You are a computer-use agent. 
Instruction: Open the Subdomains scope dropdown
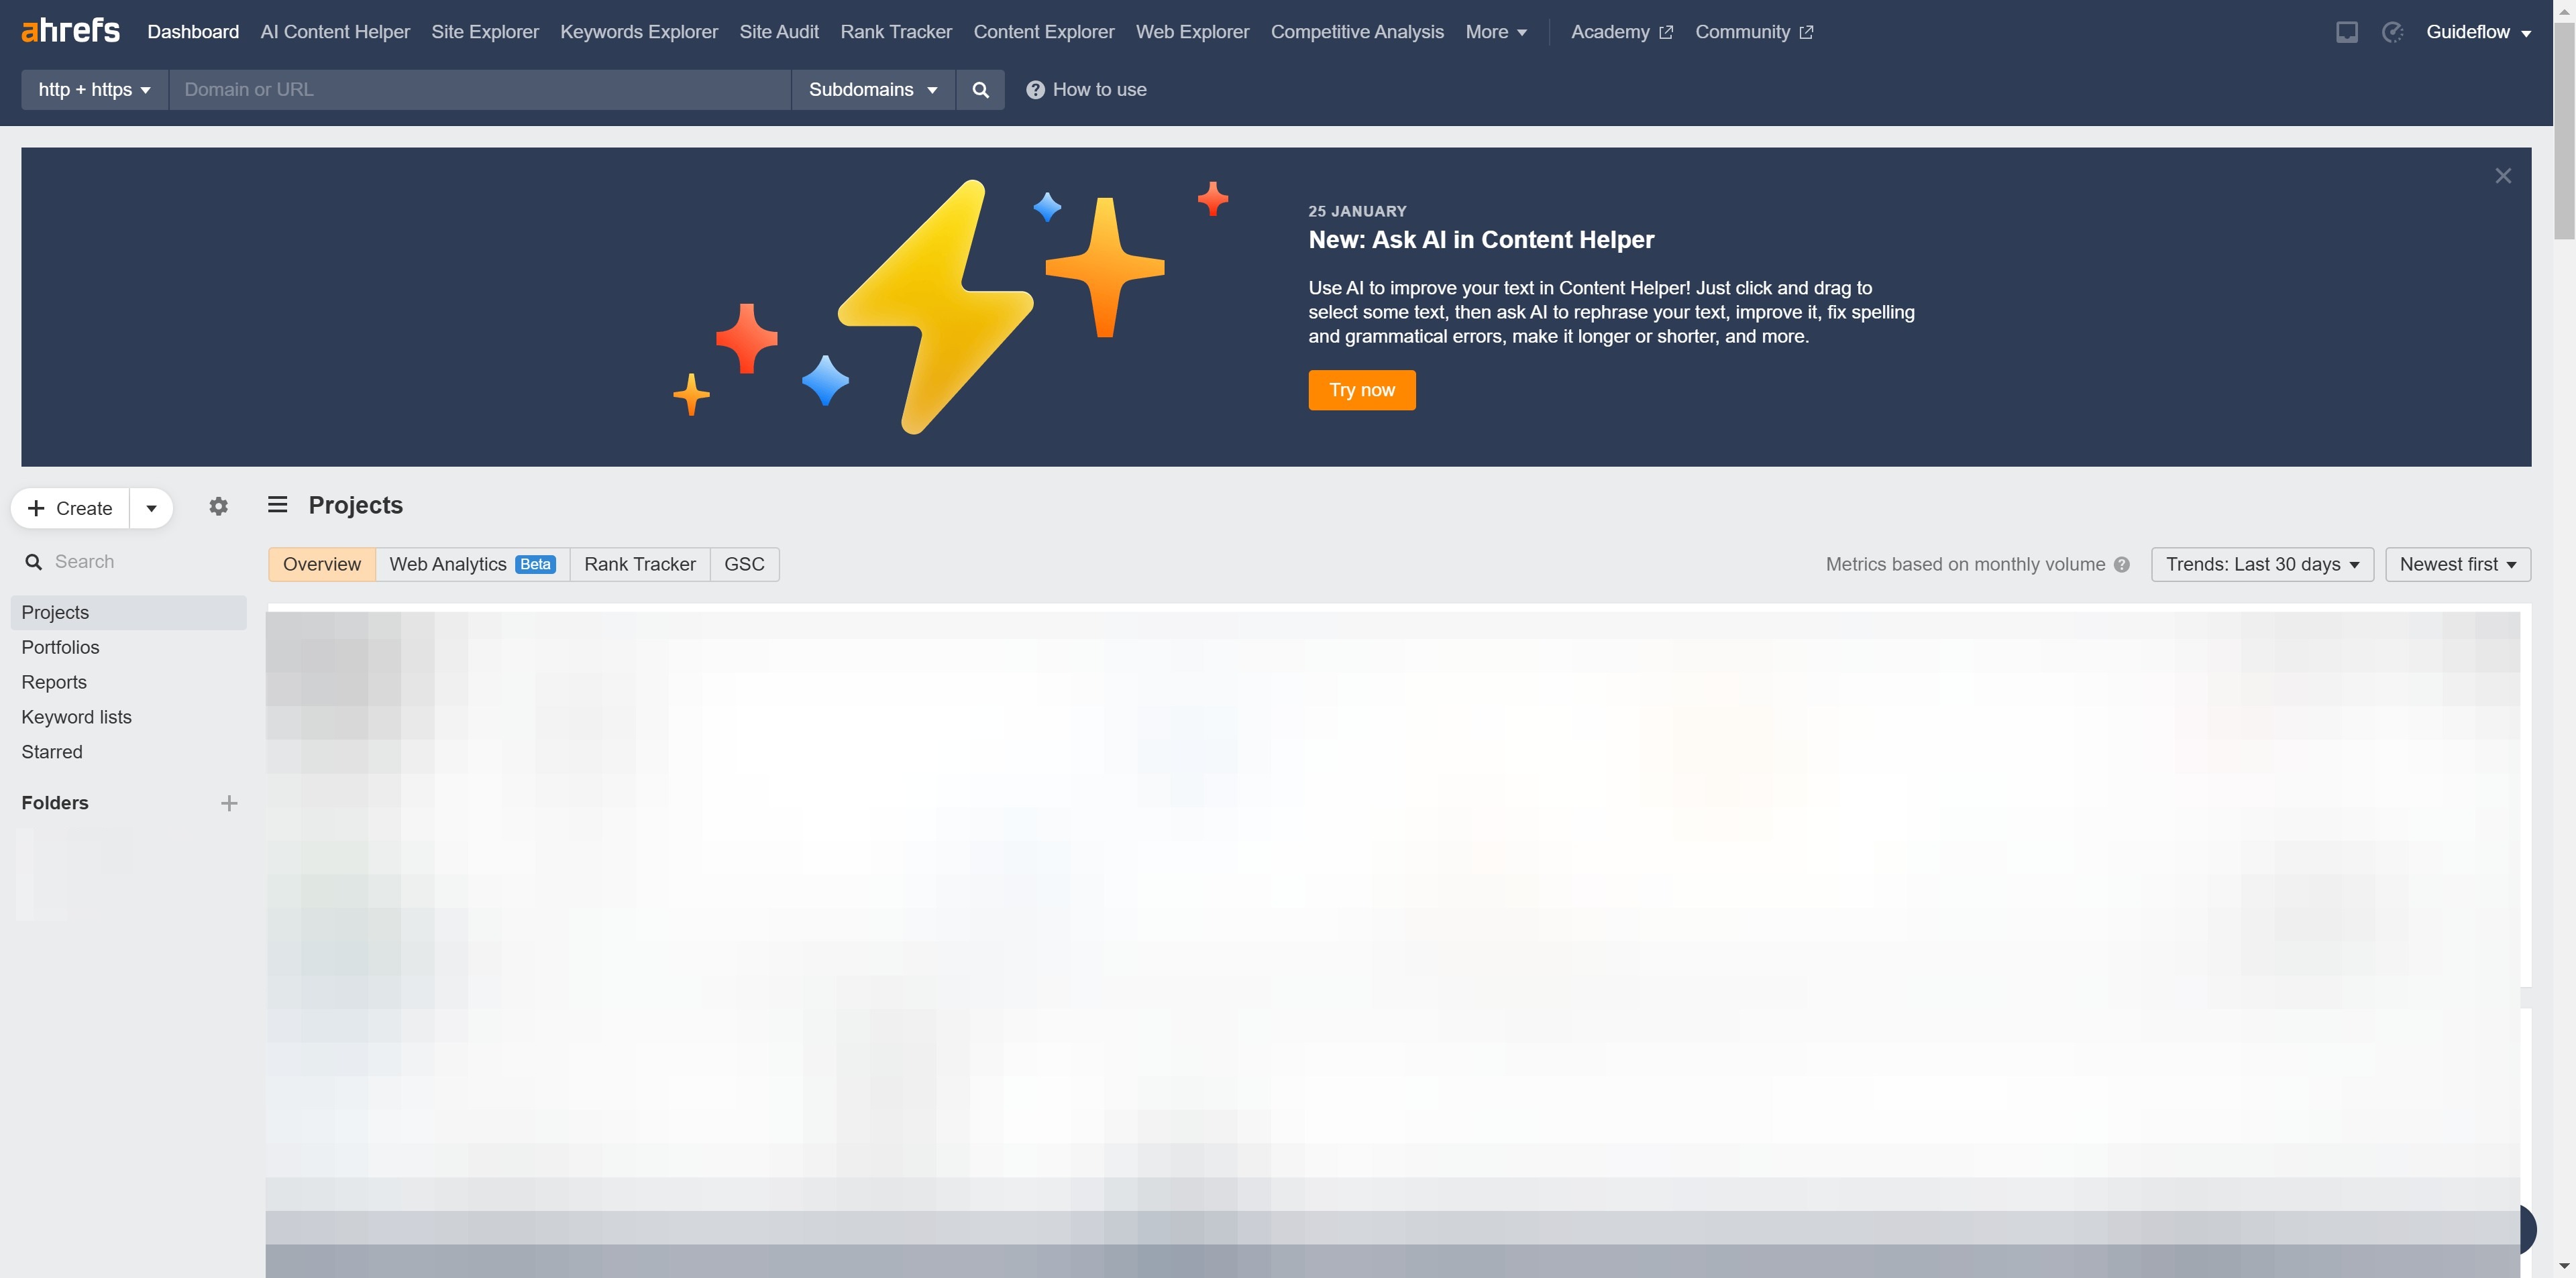click(x=872, y=89)
